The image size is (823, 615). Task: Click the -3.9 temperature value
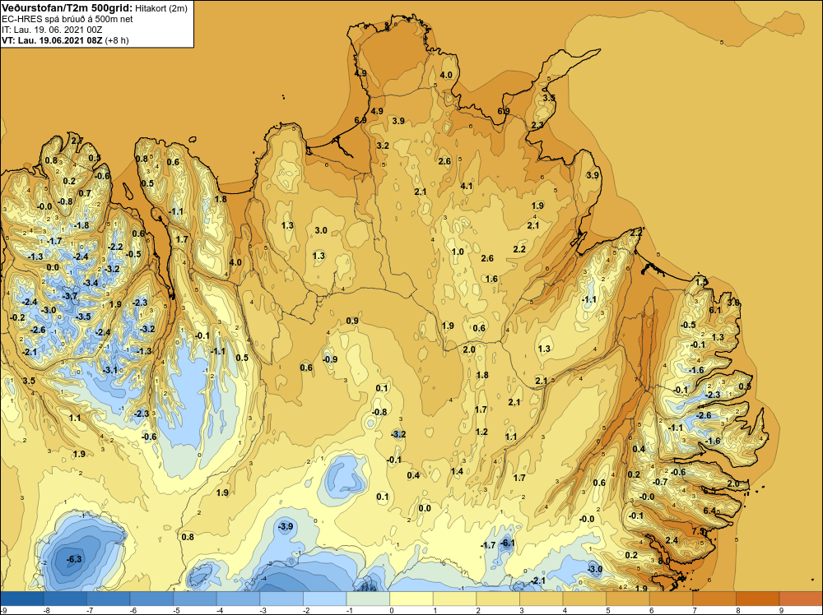pos(285,526)
